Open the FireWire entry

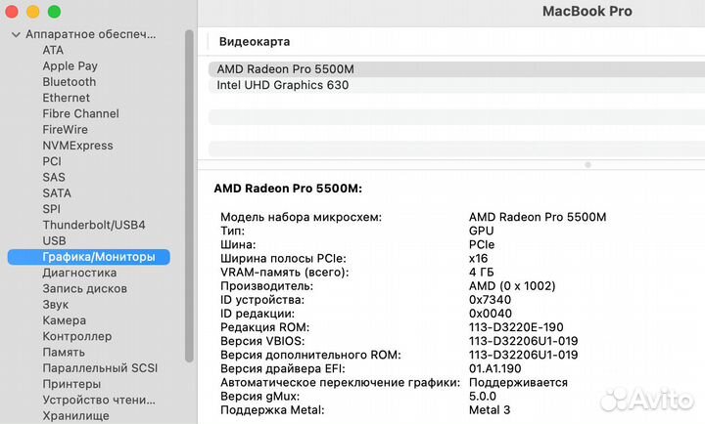point(66,130)
